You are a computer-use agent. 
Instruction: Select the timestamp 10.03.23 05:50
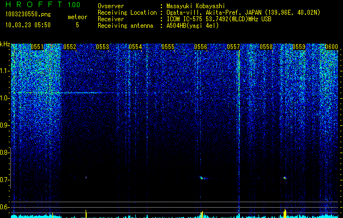28,25
